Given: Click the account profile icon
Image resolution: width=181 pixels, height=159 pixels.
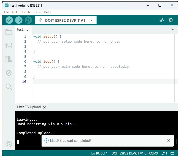Looking at the screenshot, I should pyautogui.click(x=9, y=144).
